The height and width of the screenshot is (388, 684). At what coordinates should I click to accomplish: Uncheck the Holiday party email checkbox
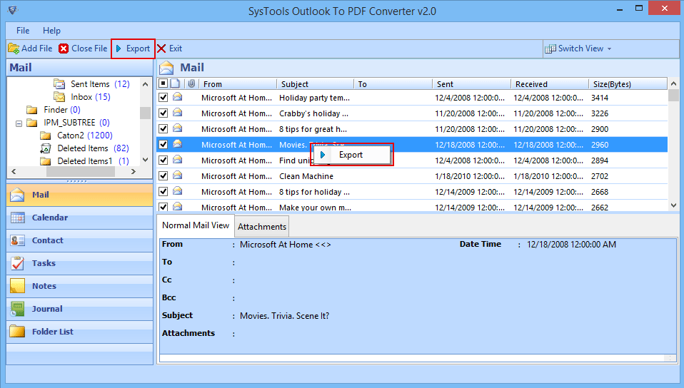[x=164, y=97]
